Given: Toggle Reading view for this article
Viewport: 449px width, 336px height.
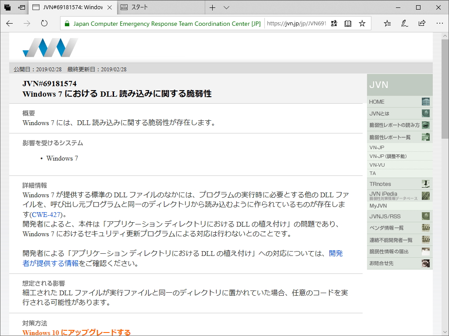Looking at the screenshot, I should [348, 23].
